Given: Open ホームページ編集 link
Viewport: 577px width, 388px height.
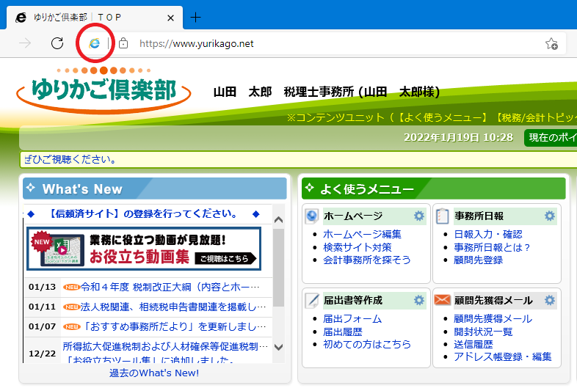Looking at the screenshot, I should pyautogui.click(x=362, y=234).
